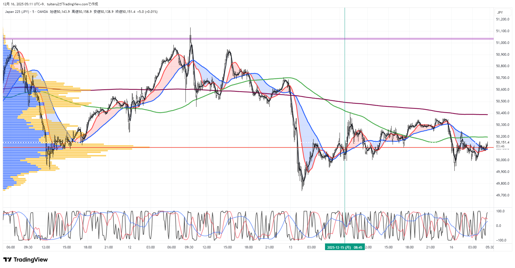Open the JPY currency selector on price axis
Screen dimensions: 515x268
click(x=500, y=13)
